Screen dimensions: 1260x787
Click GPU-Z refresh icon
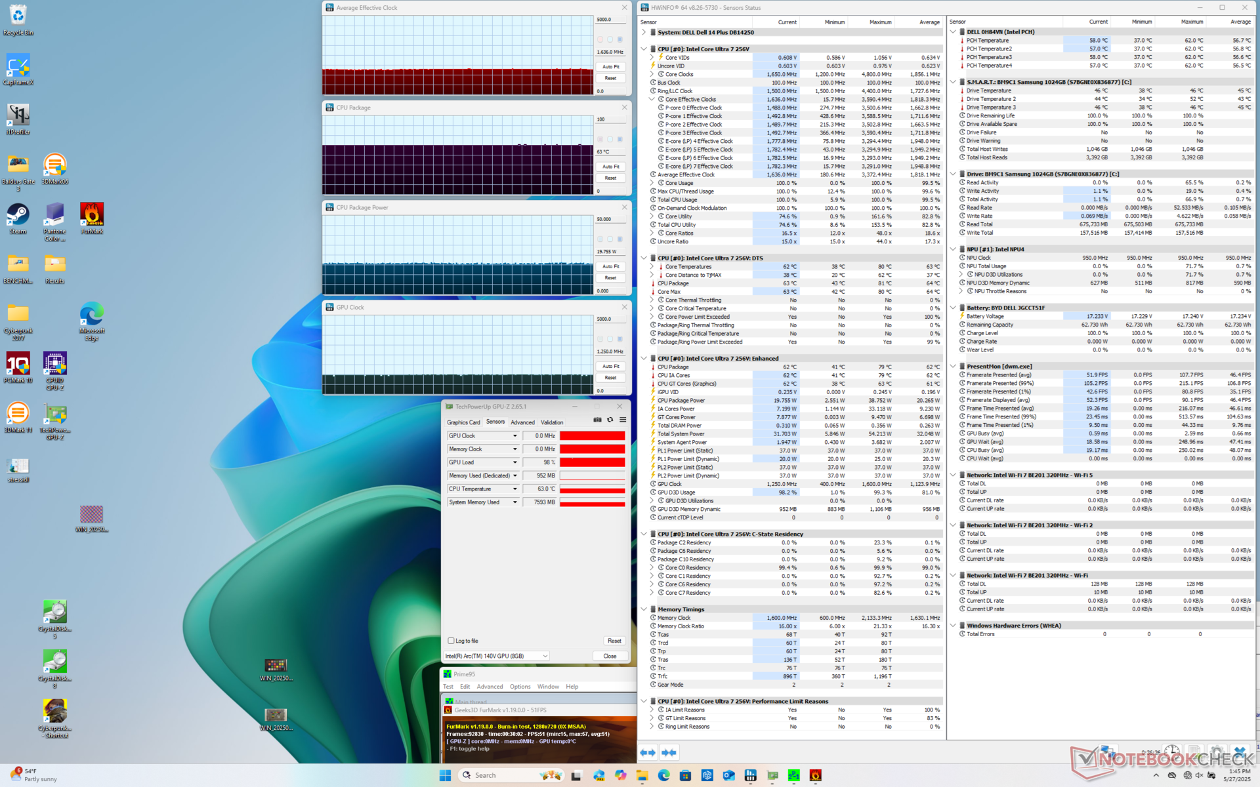tap(610, 420)
